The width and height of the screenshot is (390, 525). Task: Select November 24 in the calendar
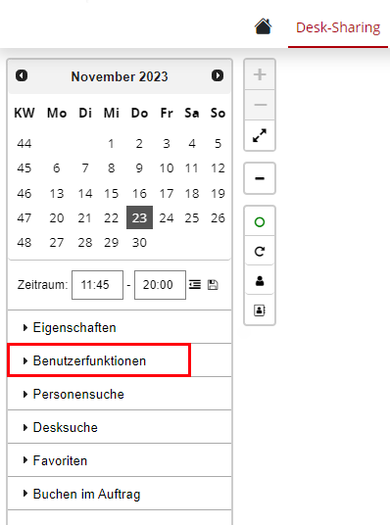point(167,218)
